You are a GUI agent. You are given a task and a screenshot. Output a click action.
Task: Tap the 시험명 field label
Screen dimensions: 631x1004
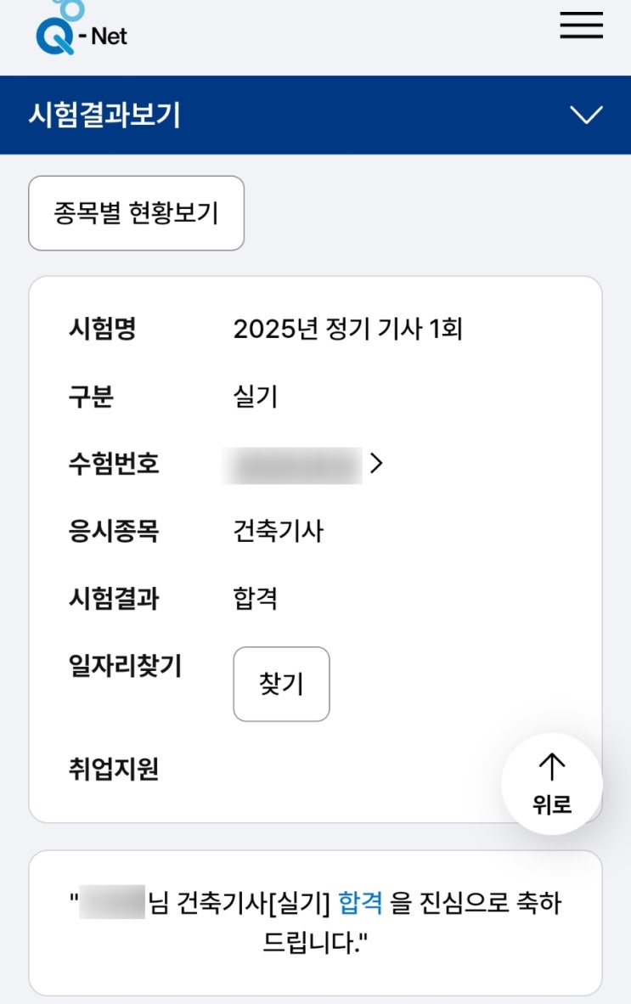point(102,329)
